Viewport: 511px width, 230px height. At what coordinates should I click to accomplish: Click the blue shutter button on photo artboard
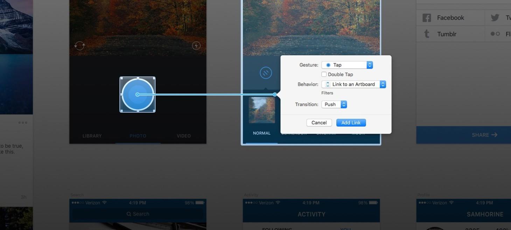coord(138,95)
